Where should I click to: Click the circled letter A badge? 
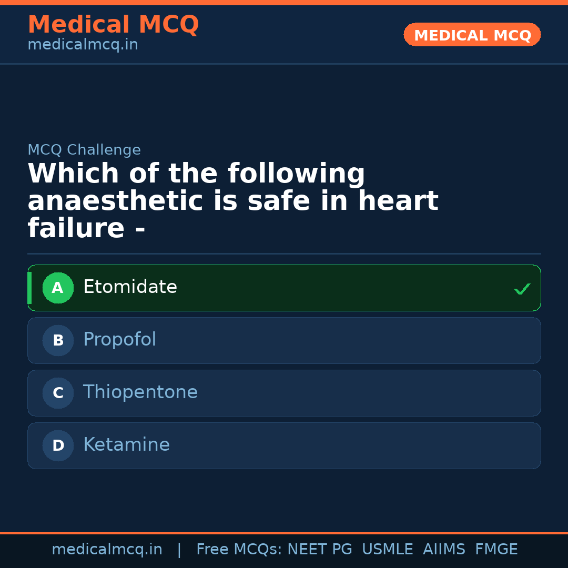point(58,288)
